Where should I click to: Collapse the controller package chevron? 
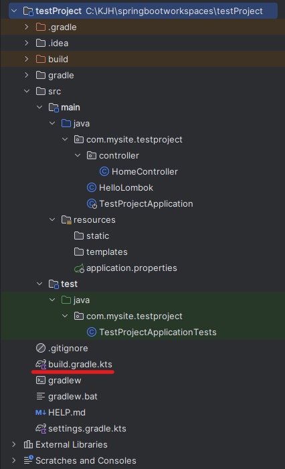(78, 155)
